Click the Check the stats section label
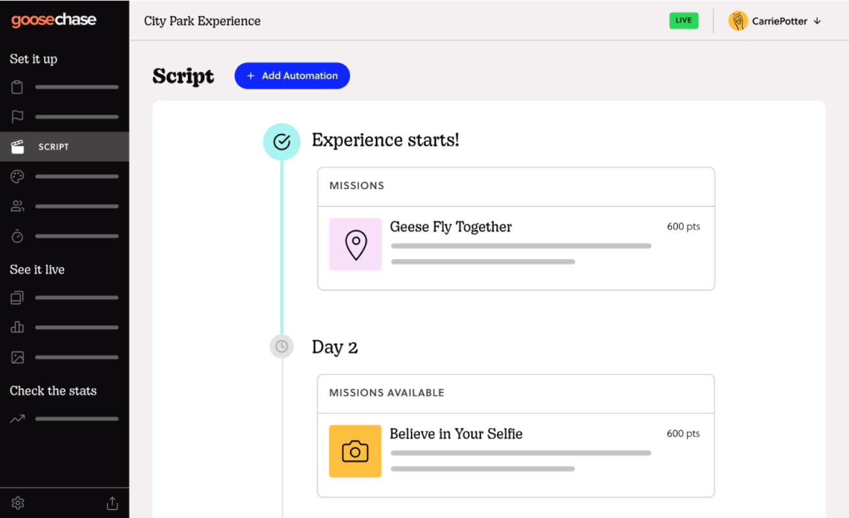Viewport: 849px width, 518px height. point(53,390)
